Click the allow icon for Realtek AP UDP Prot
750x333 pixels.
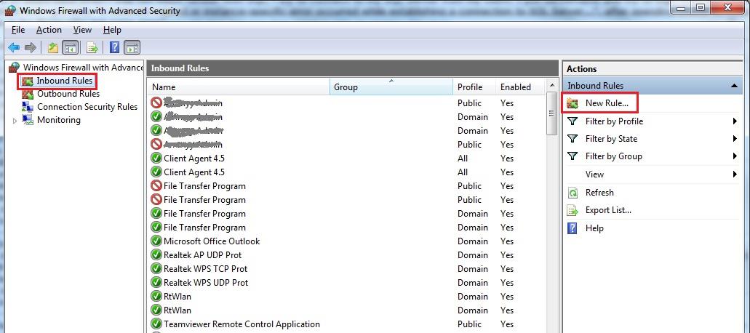tap(156, 255)
